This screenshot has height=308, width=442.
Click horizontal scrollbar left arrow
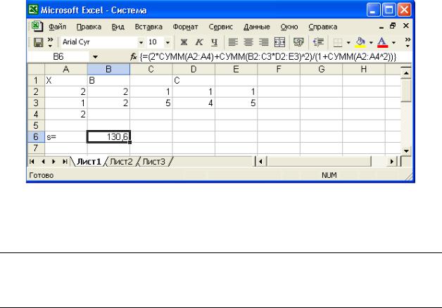(260, 162)
